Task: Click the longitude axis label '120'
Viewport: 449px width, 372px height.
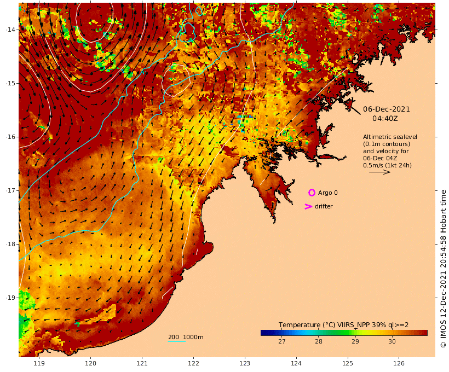Action: click(90, 363)
